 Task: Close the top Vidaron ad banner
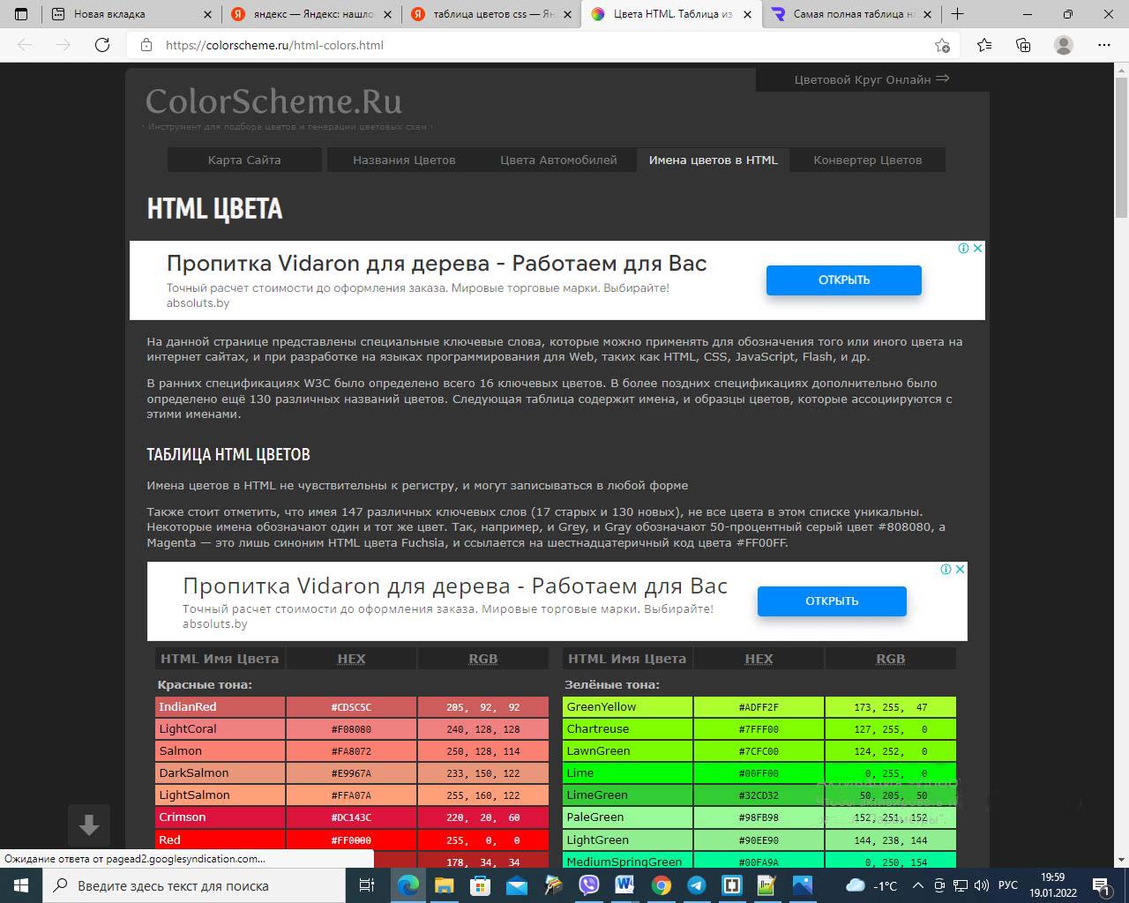click(x=977, y=249)
